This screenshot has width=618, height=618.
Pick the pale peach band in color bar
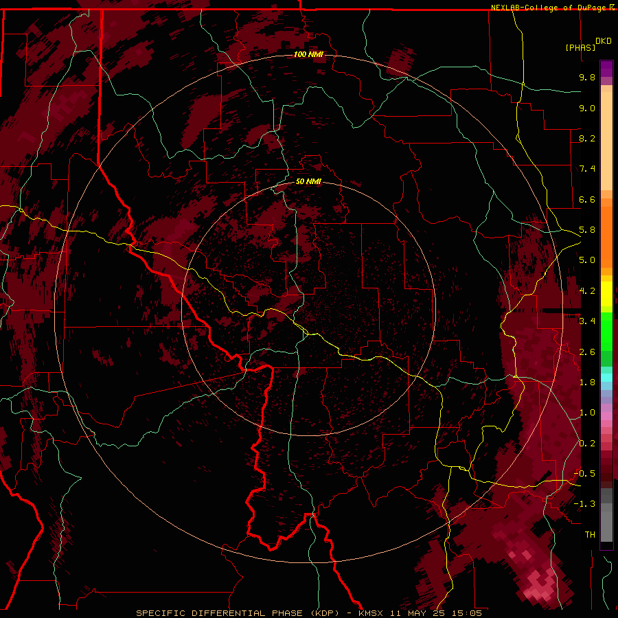[x=606, y=141]
